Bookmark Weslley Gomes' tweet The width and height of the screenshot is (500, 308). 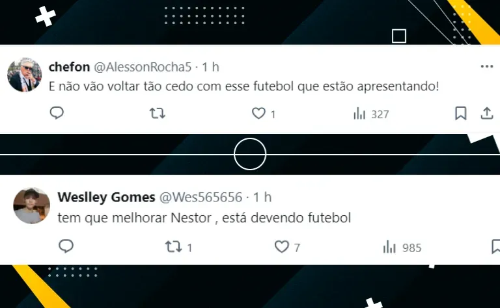[x=496, y=246]
